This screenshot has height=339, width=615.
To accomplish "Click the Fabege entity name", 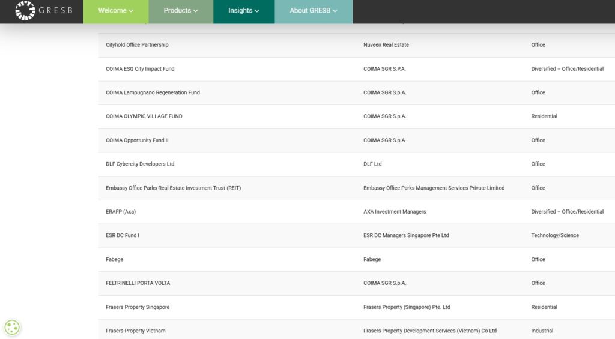I will tap(115, 259).
